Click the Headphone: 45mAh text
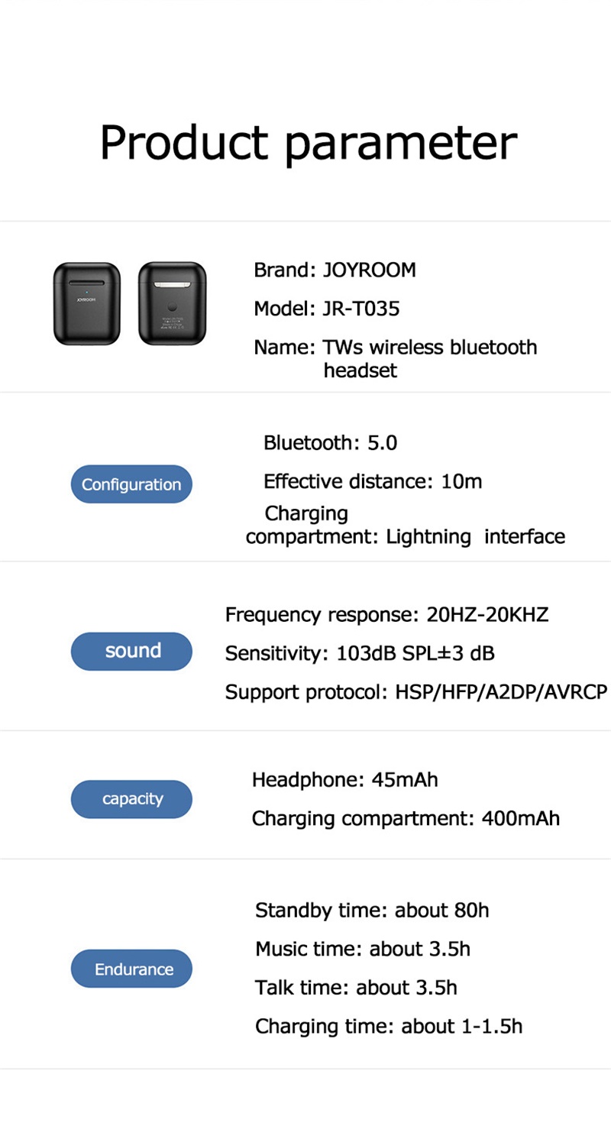Screen dimensions: 611x1126 tap(344, 780)
